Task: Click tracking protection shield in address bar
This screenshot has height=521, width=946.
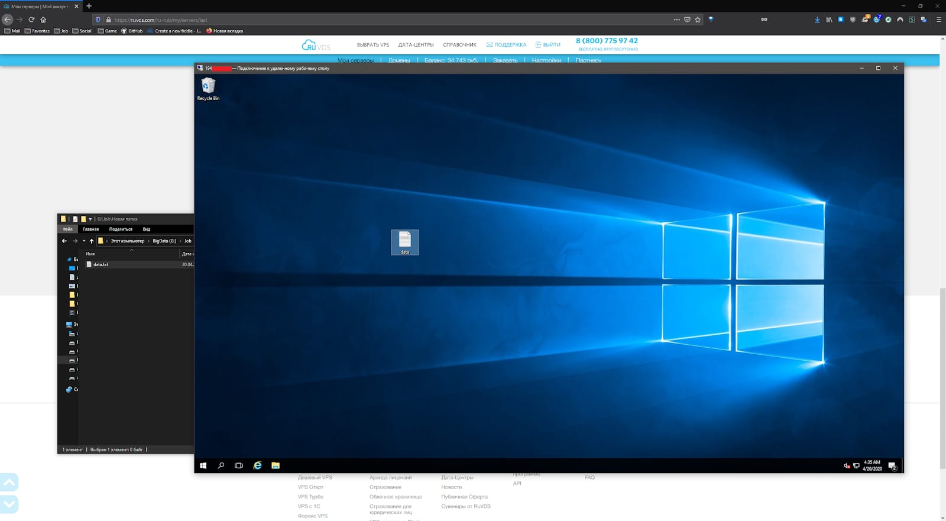Action: click(98, 20)
